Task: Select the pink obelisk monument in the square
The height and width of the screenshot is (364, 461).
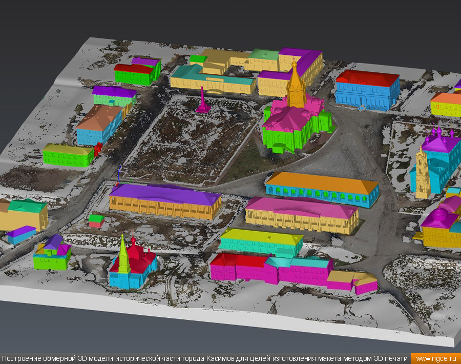Action: click(x=202, y=100)
